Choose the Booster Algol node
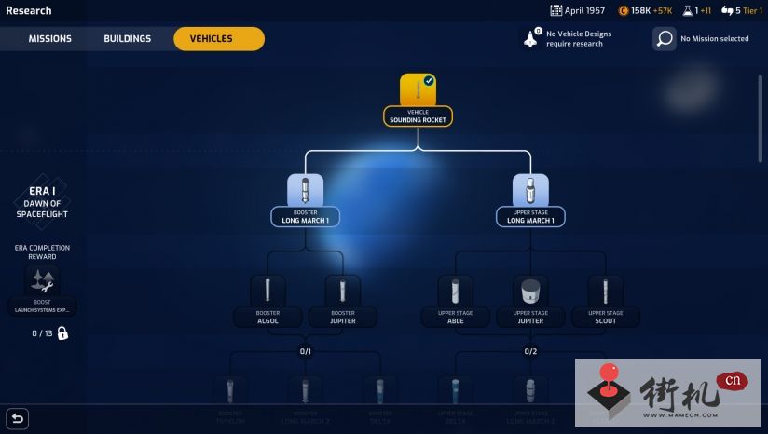 point(267,301)
